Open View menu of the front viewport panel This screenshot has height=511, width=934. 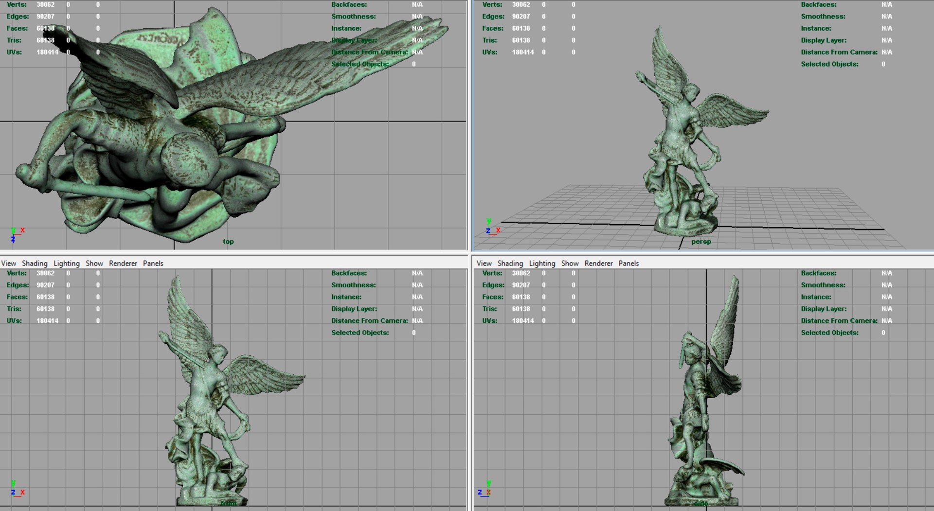(9, 263)
